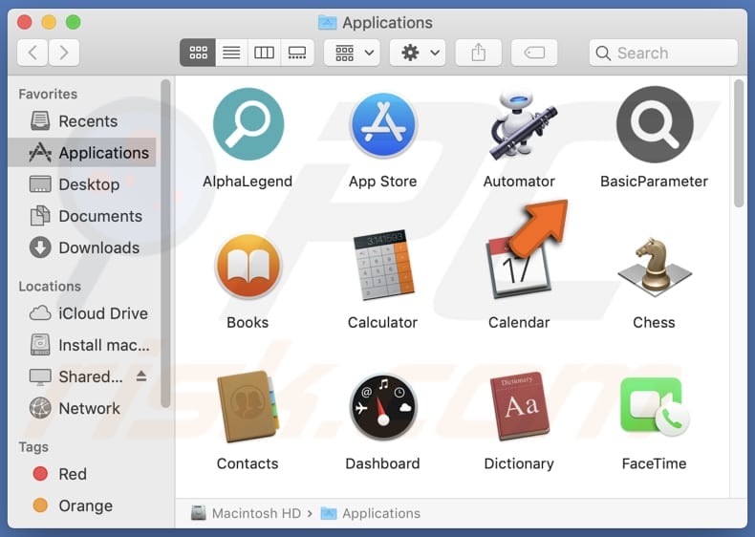755x537 pixels.
Task: Open the Books app icon
Action: (x=248, y=266)
